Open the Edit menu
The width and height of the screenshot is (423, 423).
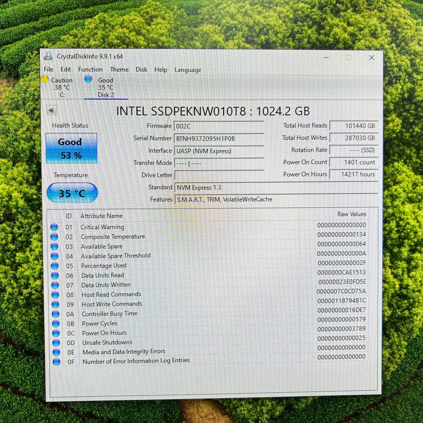[x=66, y=69]
